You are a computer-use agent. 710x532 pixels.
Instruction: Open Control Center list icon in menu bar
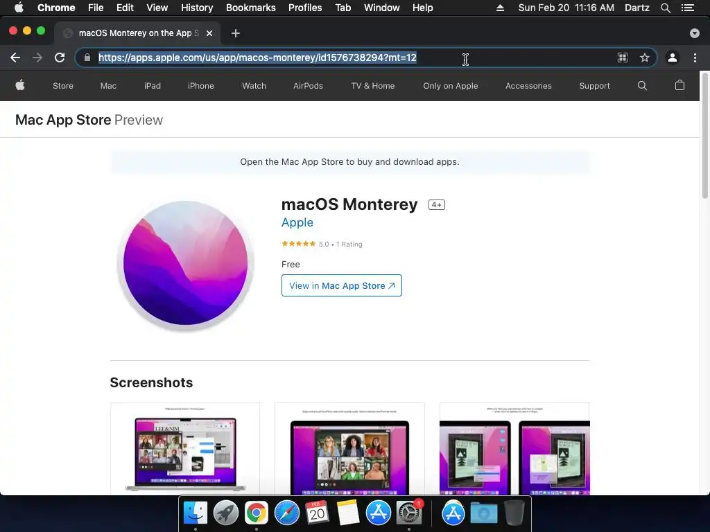pyautogui.click(x=687, y=8)
